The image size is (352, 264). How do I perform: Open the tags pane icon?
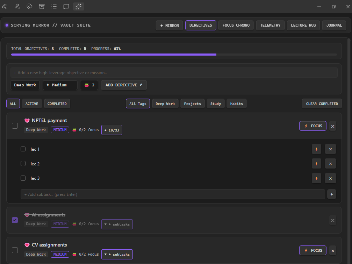(x=29, y=7)
